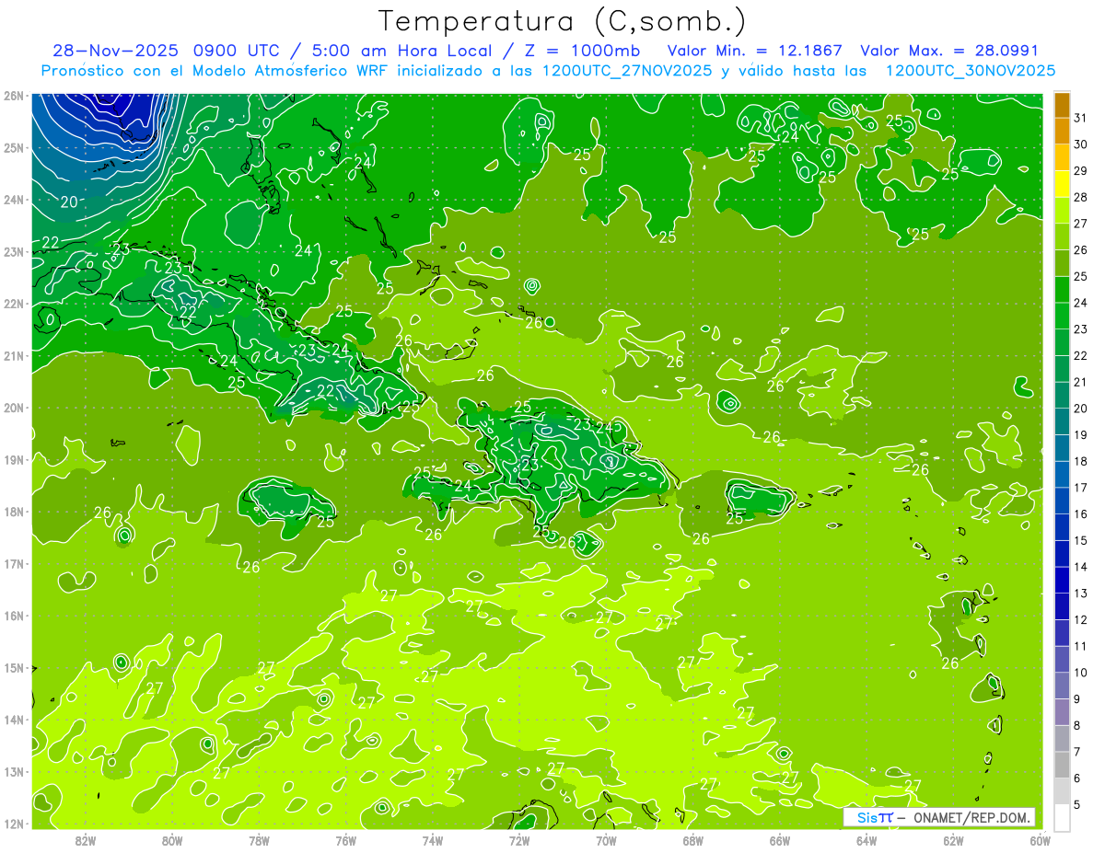Click the "12N" latitude axis label
Image resolution: width=1105 pixels, height=853 pixels.
(13, 824)
